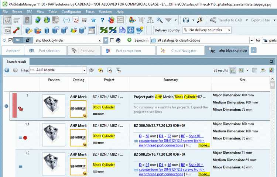The image size is (277, 177).
Task: Select the magnifier geometric search mode
Action: (x=28, y=40)
